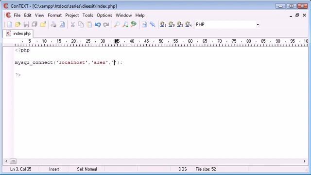Click the mysql_connect function name

click(x=34, y=63)
